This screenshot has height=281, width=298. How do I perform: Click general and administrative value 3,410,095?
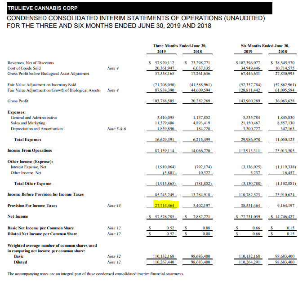165,118
